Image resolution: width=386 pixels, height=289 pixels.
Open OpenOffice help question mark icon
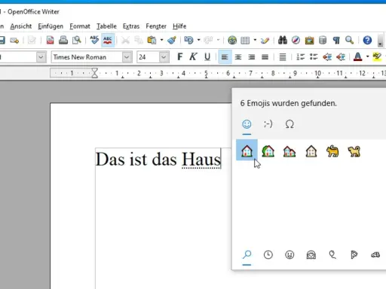pyautogui.click(x=367, y=40)
